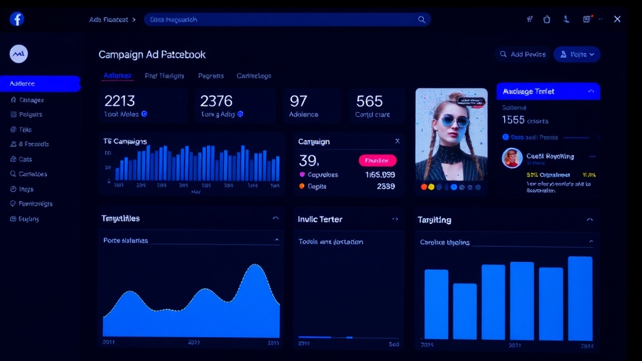Click the clock icon beside Incys
642x361 pixels.
pos(13,189)
